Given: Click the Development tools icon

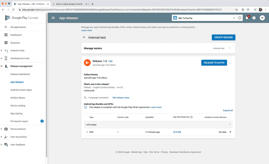Looking at the screenshot, I should [6, 58].
